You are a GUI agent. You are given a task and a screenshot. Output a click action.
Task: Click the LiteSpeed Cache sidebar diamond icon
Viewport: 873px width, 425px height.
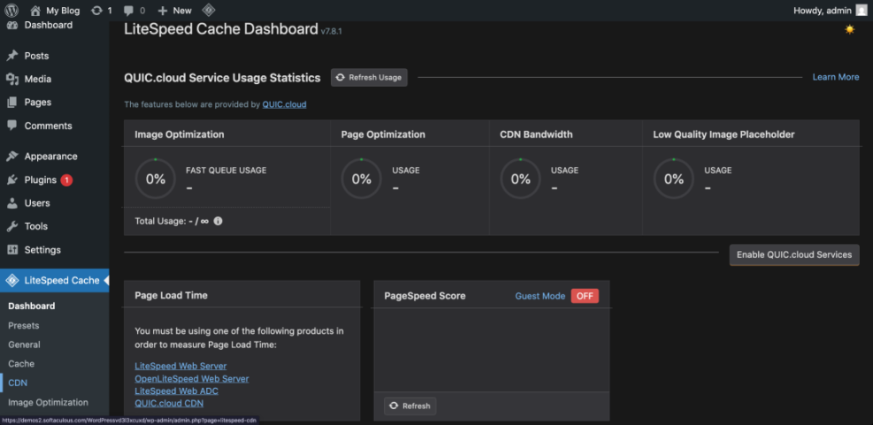click(x=12, y=280)
